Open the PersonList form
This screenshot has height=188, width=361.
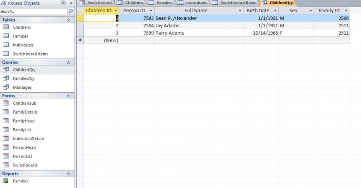click(23, 156)
